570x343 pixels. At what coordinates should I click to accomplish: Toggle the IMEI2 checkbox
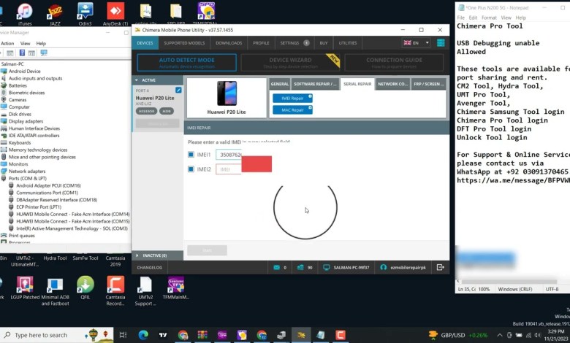[x=191, y=169]
